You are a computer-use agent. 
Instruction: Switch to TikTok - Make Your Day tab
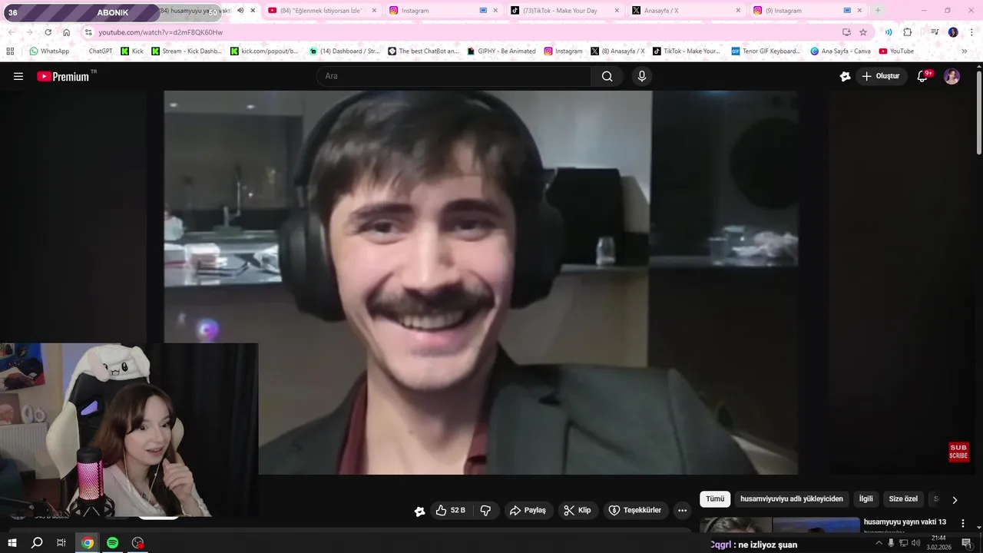click(564, 11)
